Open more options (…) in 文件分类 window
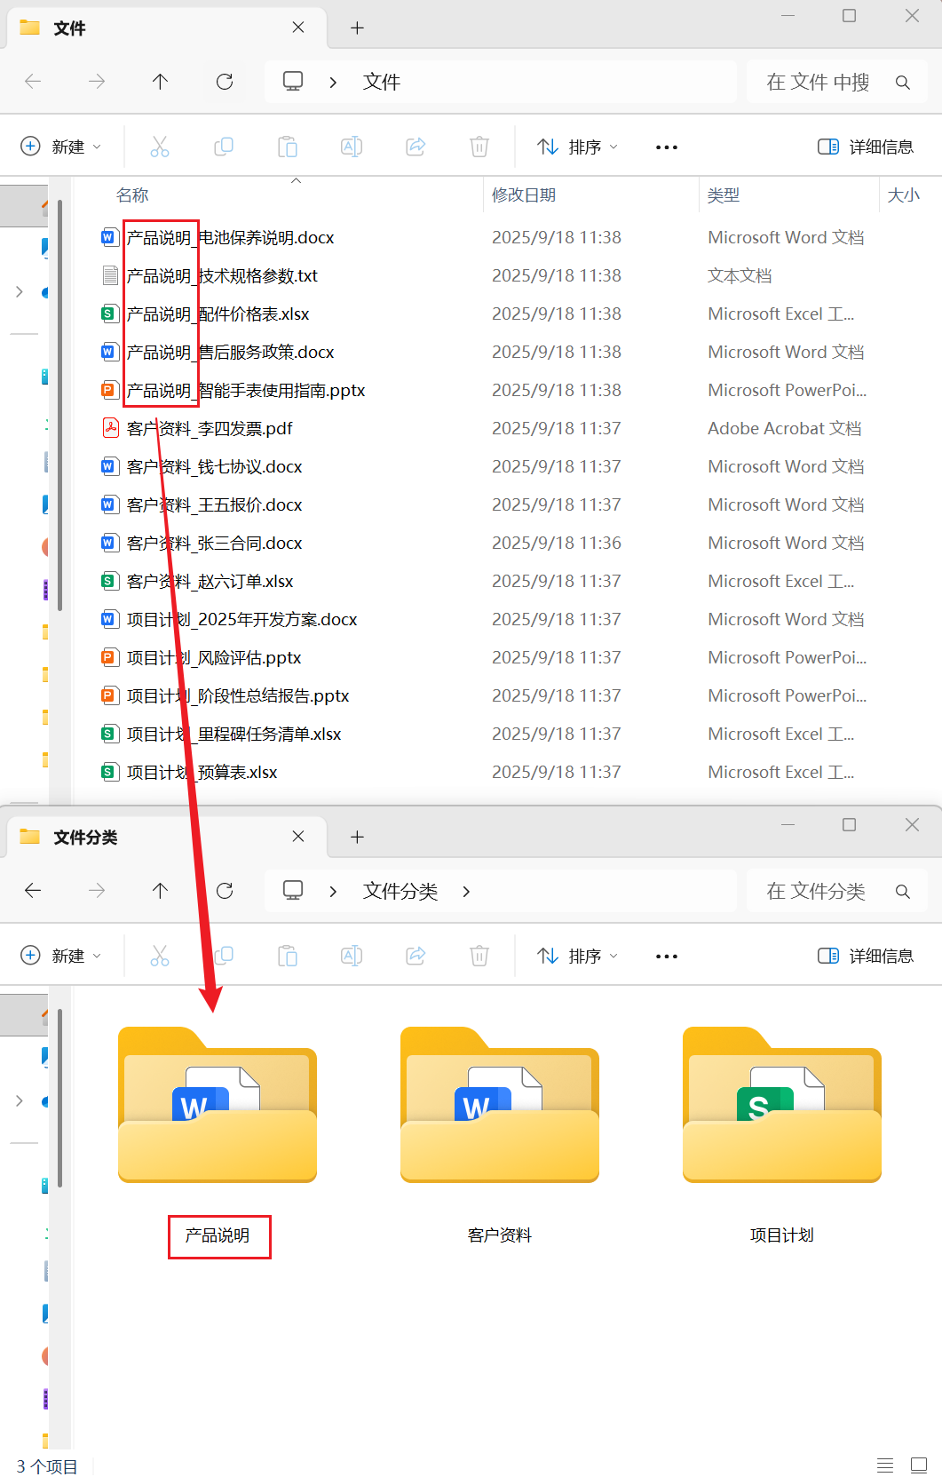 667,957
